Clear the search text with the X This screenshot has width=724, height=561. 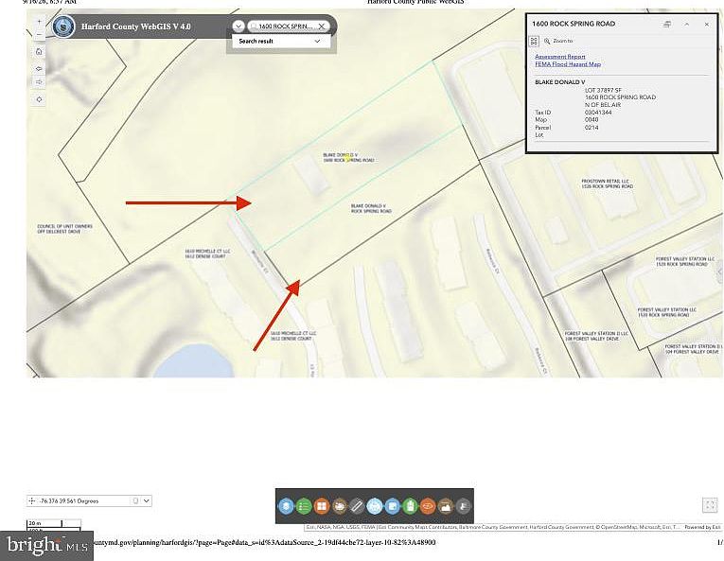point(322,26)
